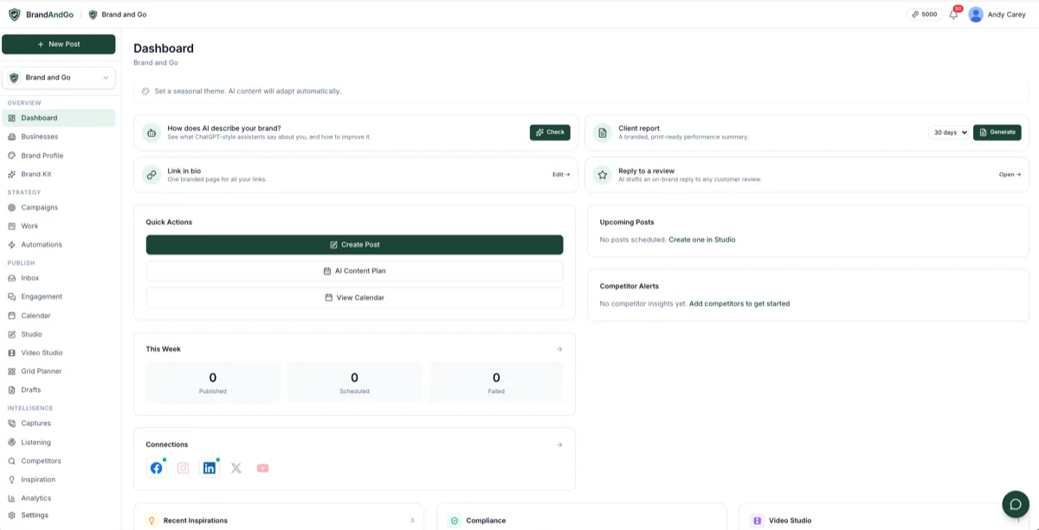Click the New Post button
The width and height of the screenshot is (1039, 530).
pos(59,44)
